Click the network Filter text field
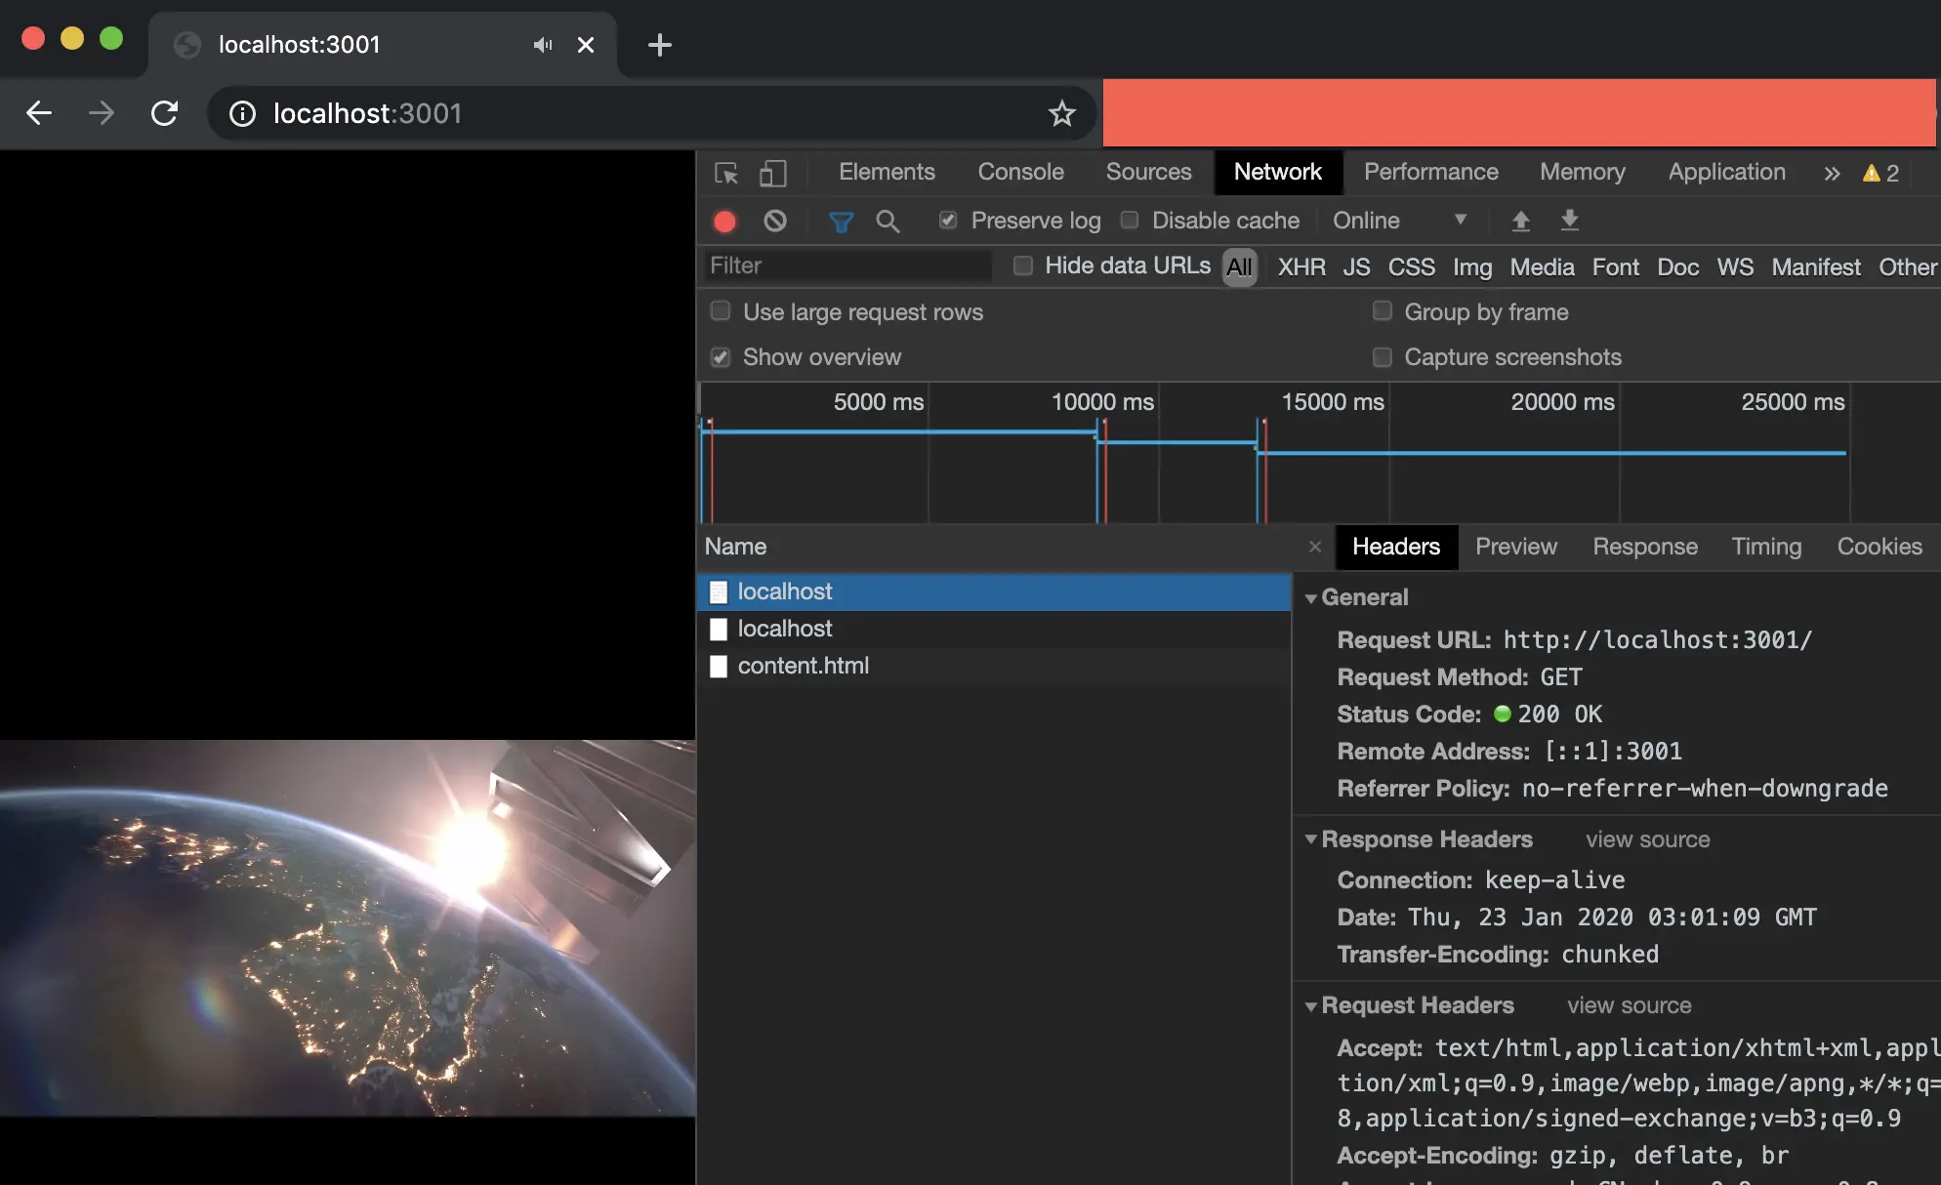 tap(847, 266)
